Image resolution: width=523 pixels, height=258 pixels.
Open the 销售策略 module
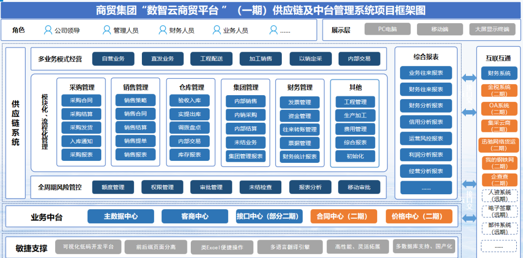click(136, 100)
